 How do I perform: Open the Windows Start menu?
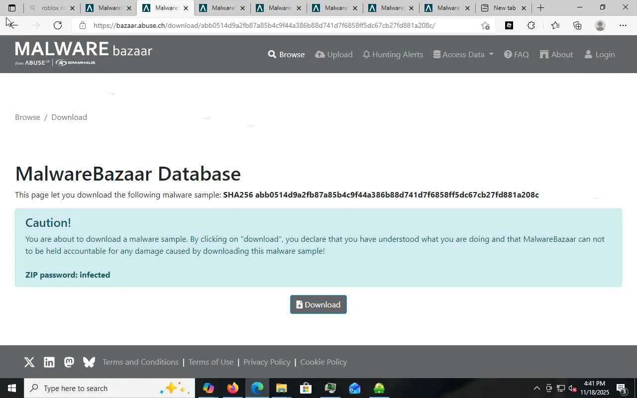(x=12, y=388)
